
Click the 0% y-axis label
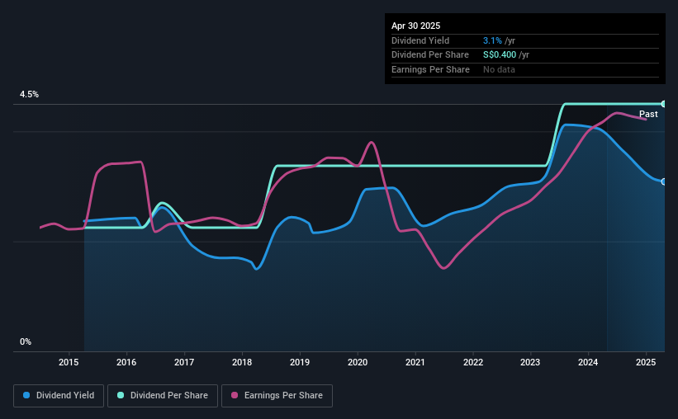26,341
